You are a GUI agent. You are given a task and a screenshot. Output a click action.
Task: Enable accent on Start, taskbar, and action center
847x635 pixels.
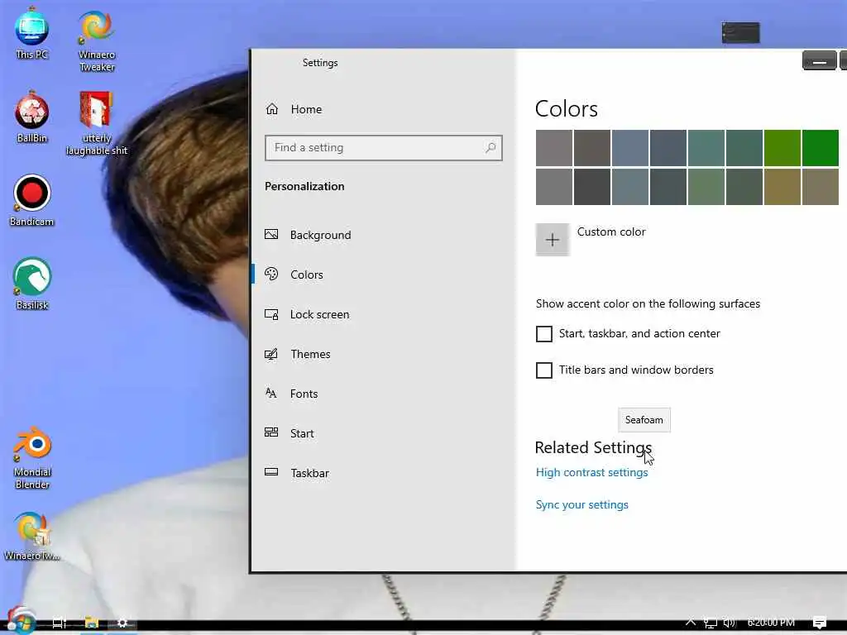544,334
